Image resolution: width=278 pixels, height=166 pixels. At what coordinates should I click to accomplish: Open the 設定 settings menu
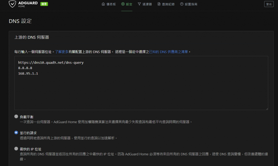[127, 4]
